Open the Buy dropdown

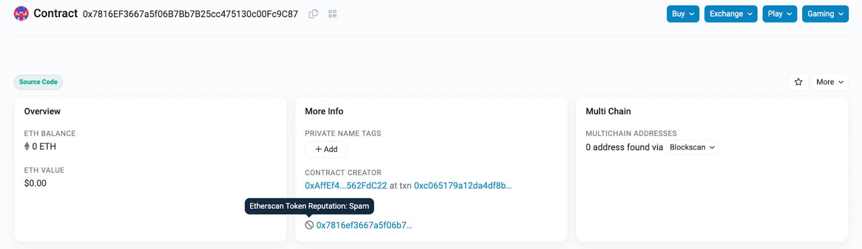683,14
